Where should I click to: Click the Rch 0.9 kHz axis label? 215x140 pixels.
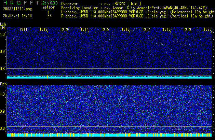coord(2,111)
